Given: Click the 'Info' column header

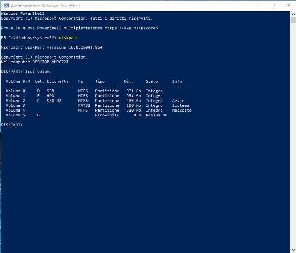Looking at the screenshot, I should (x=177, y=81).
